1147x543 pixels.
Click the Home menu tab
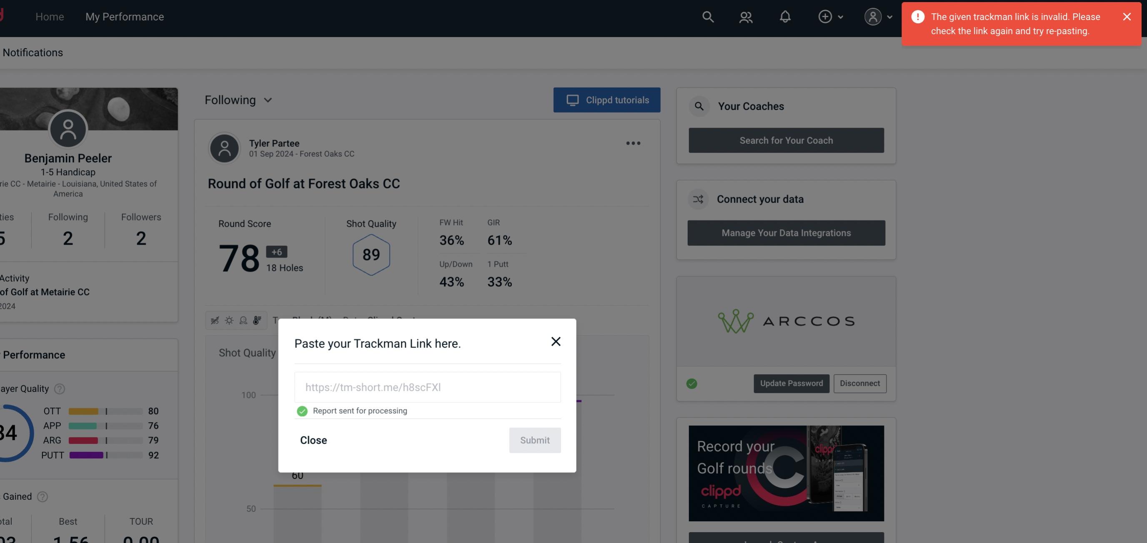pos(49,16)
